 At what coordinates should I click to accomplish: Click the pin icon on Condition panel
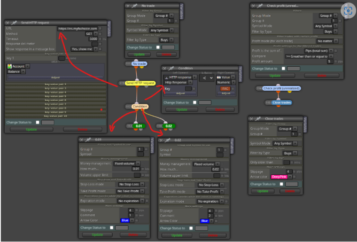pos(171,68)
